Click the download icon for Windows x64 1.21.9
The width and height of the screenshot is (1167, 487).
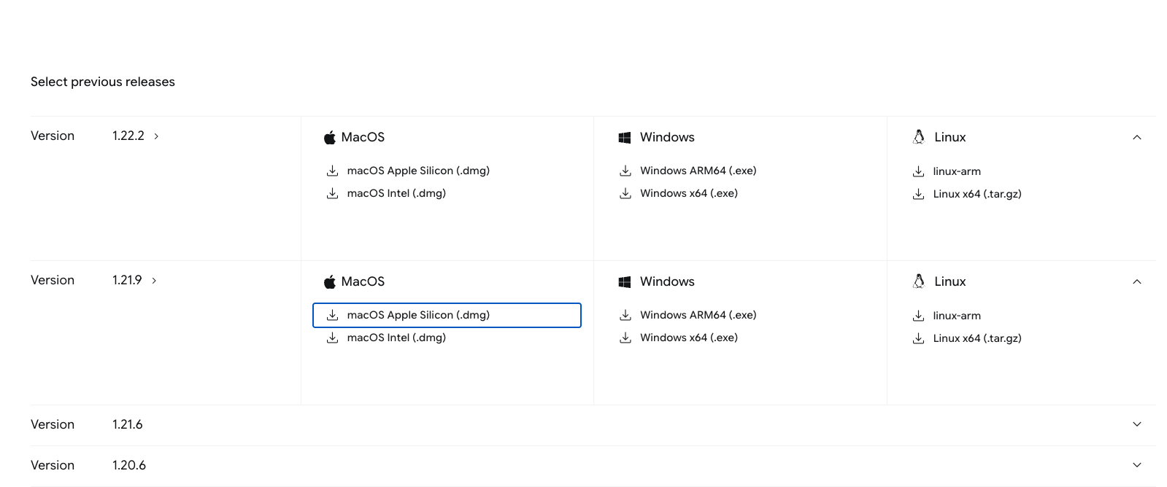click(x=625, y=338)
